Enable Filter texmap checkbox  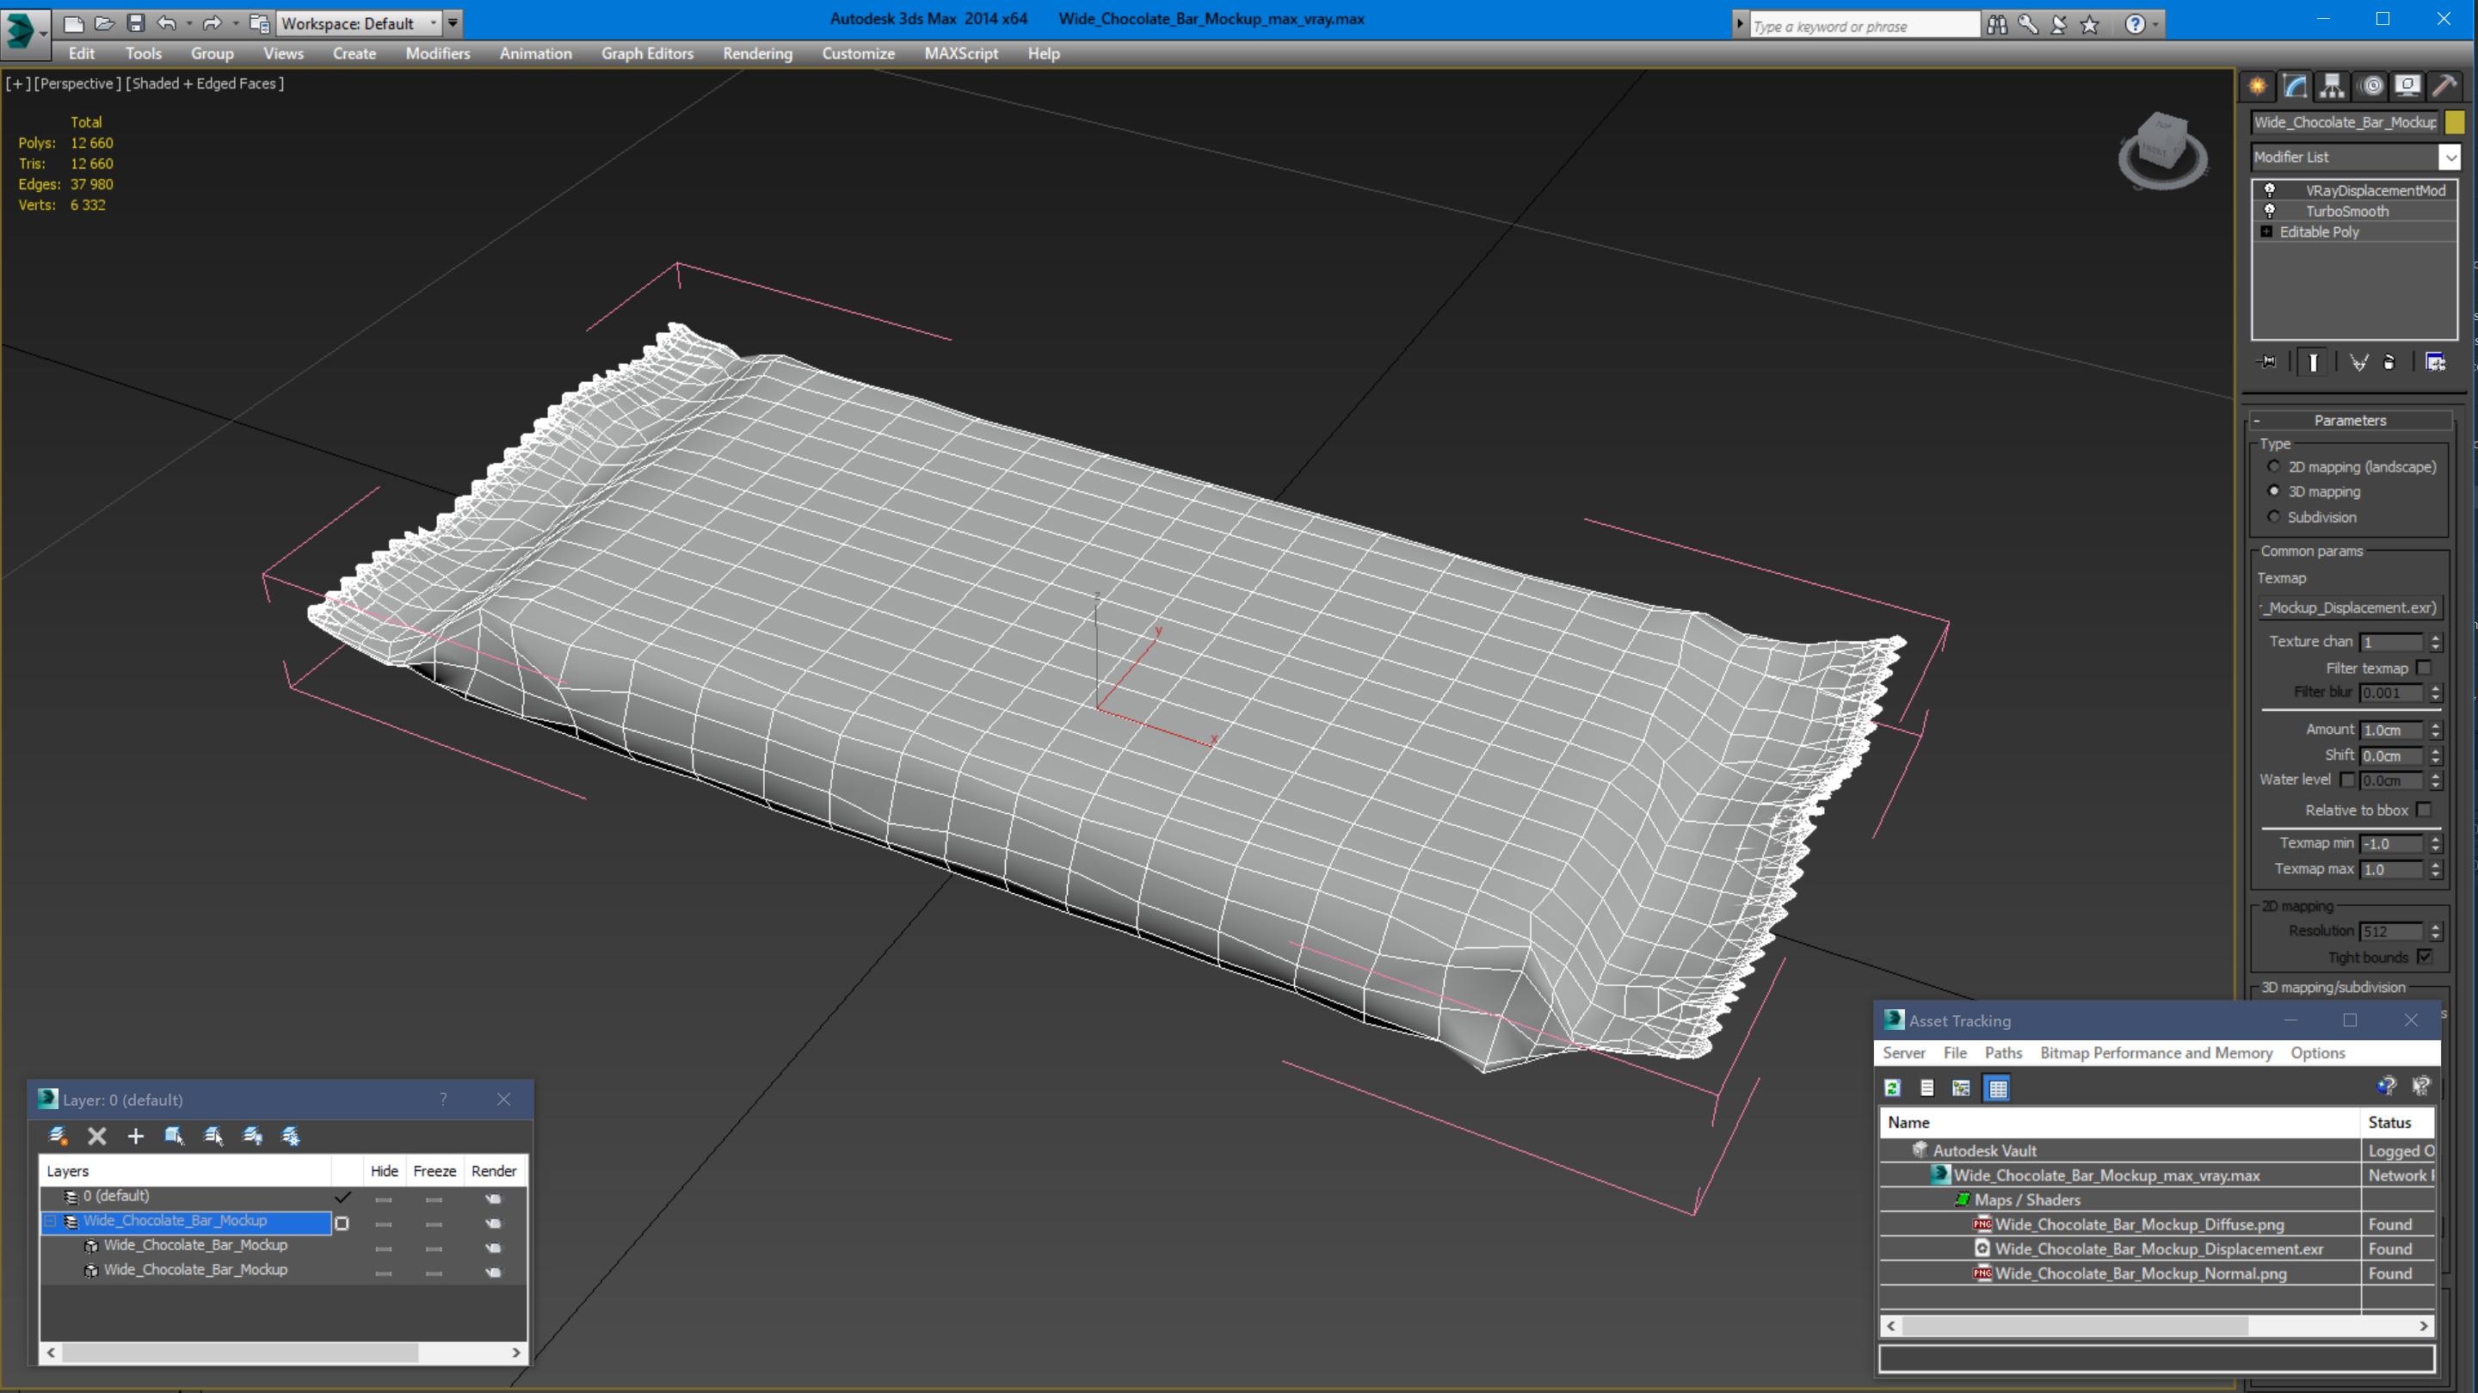[x=2423, y=668]
